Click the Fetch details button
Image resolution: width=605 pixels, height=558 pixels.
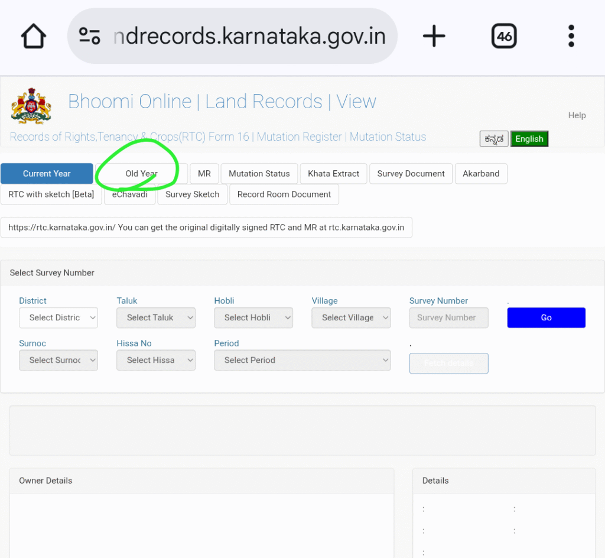click(x=448, y=363)
